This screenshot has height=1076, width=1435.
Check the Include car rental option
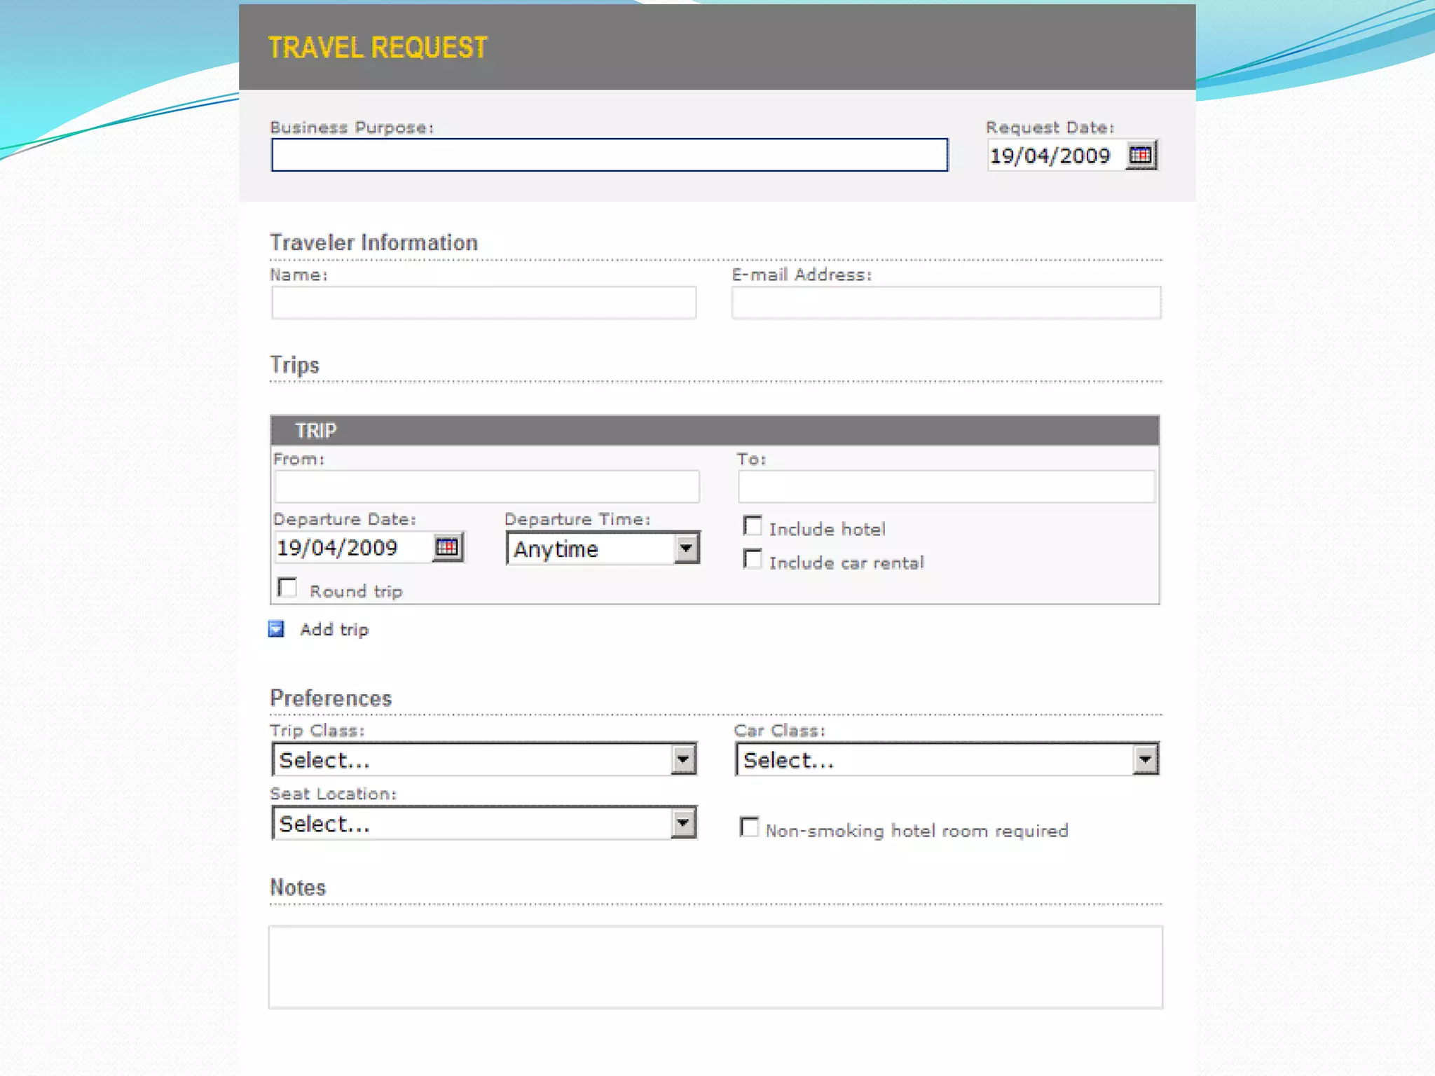click(753, 560)
